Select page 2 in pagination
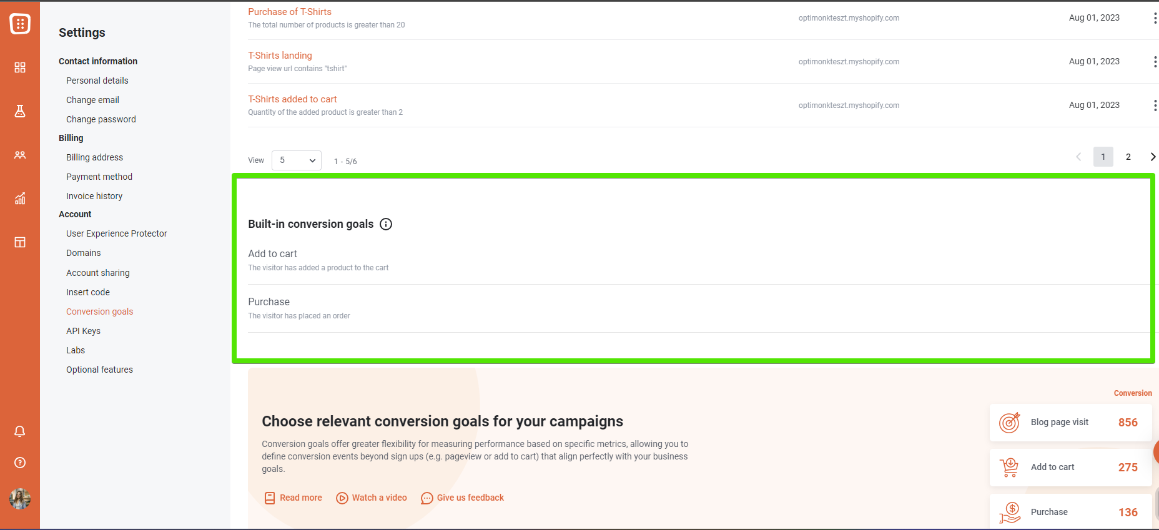The image size is (1159, 530). 1128,157
